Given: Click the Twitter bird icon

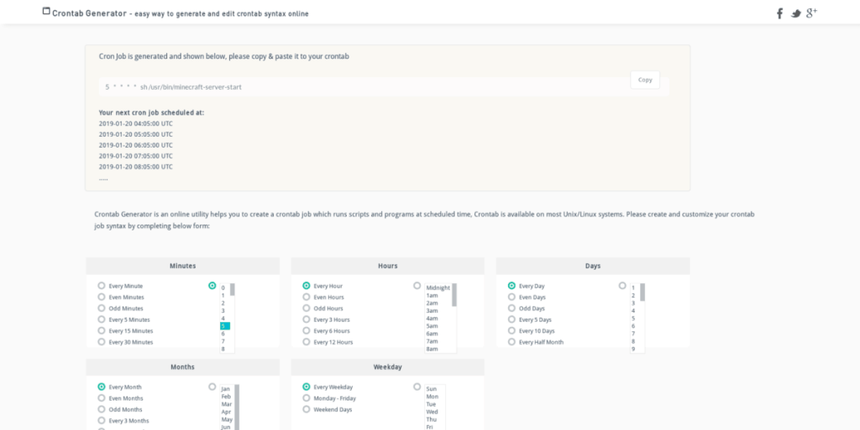Looking at the screenshot, I should pos(794,13).
